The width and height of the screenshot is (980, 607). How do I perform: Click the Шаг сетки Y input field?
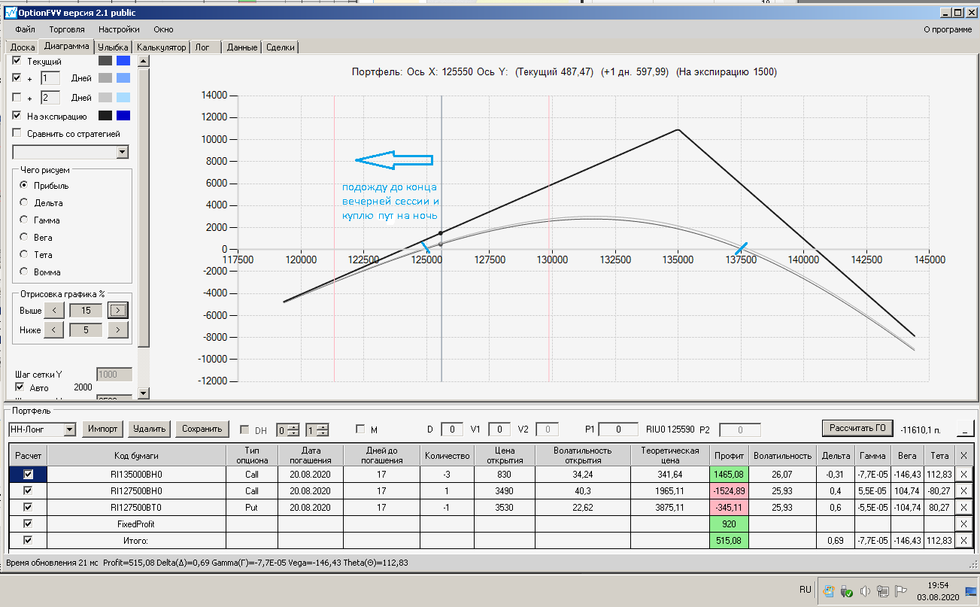pyautogui.click(x=114, y=375)
